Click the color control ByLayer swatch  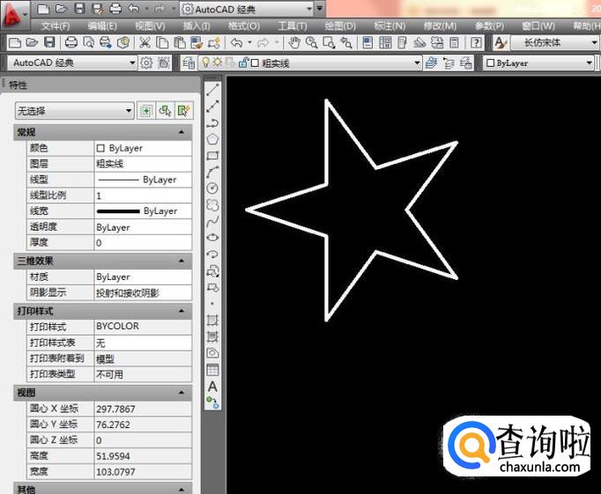click(490, 63)
